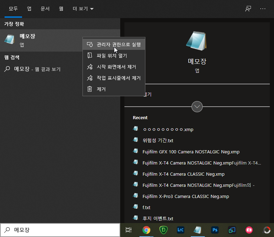Open web results for 메모장 search
Screen dimensions: 274x237
pyautogui.click(x=60, y=69)
